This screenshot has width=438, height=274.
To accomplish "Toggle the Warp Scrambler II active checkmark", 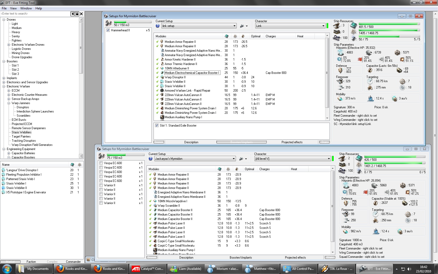I will 150,206.
